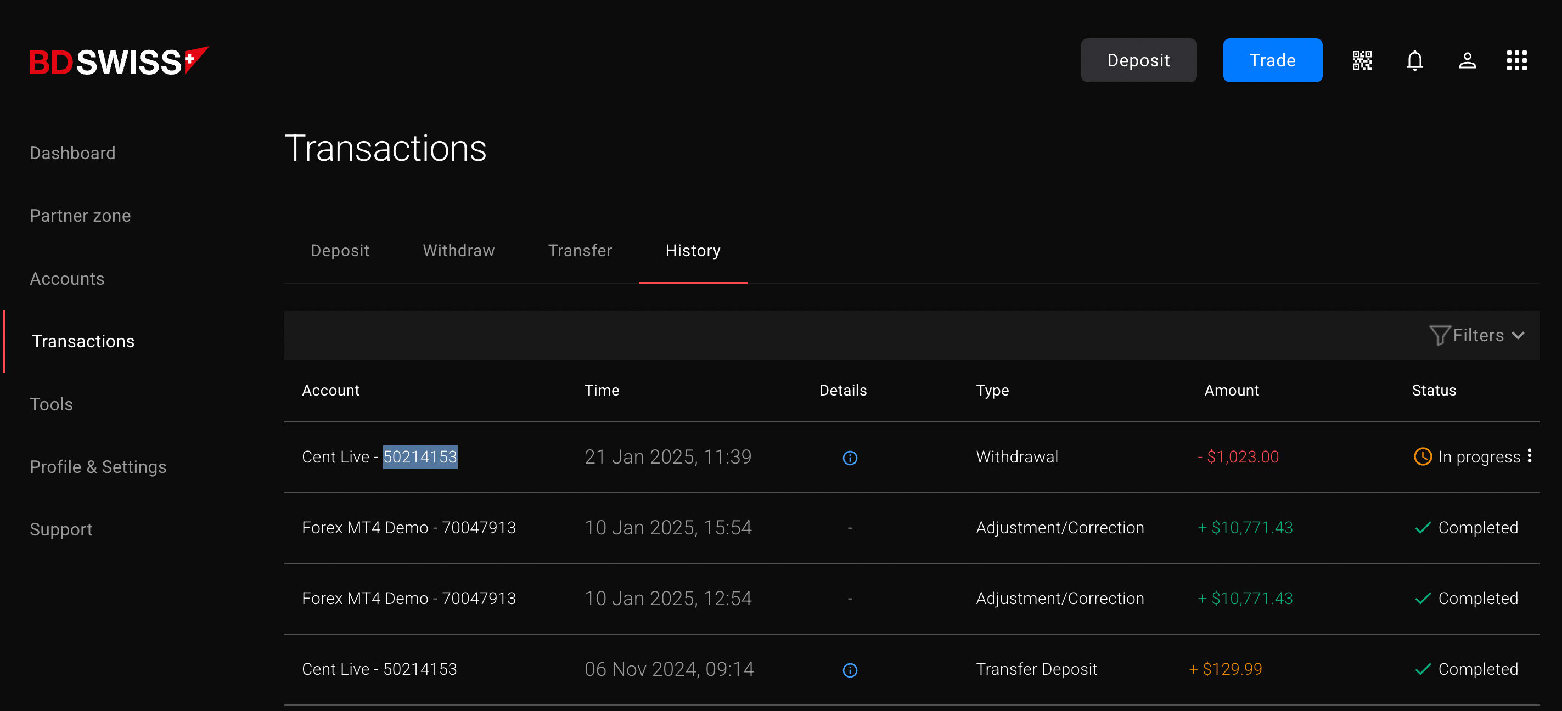The width and height of the screenshot is (1562, 711).
Task: Open the Deposit tab under Transactions
Action: [340, 250]
